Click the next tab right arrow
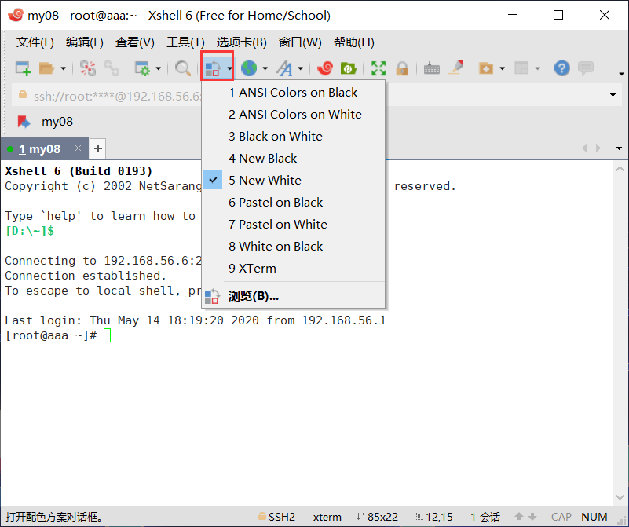This screenshot has width=629, height=527. tap(598, 148)
